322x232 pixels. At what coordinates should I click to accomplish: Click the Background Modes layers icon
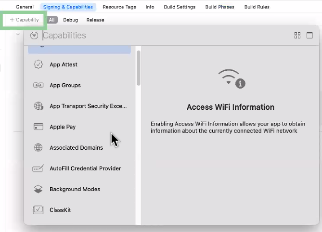click(38, 189)
